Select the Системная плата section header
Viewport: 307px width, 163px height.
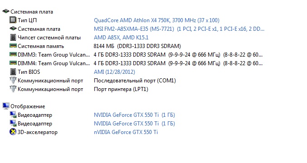point(32,12)
